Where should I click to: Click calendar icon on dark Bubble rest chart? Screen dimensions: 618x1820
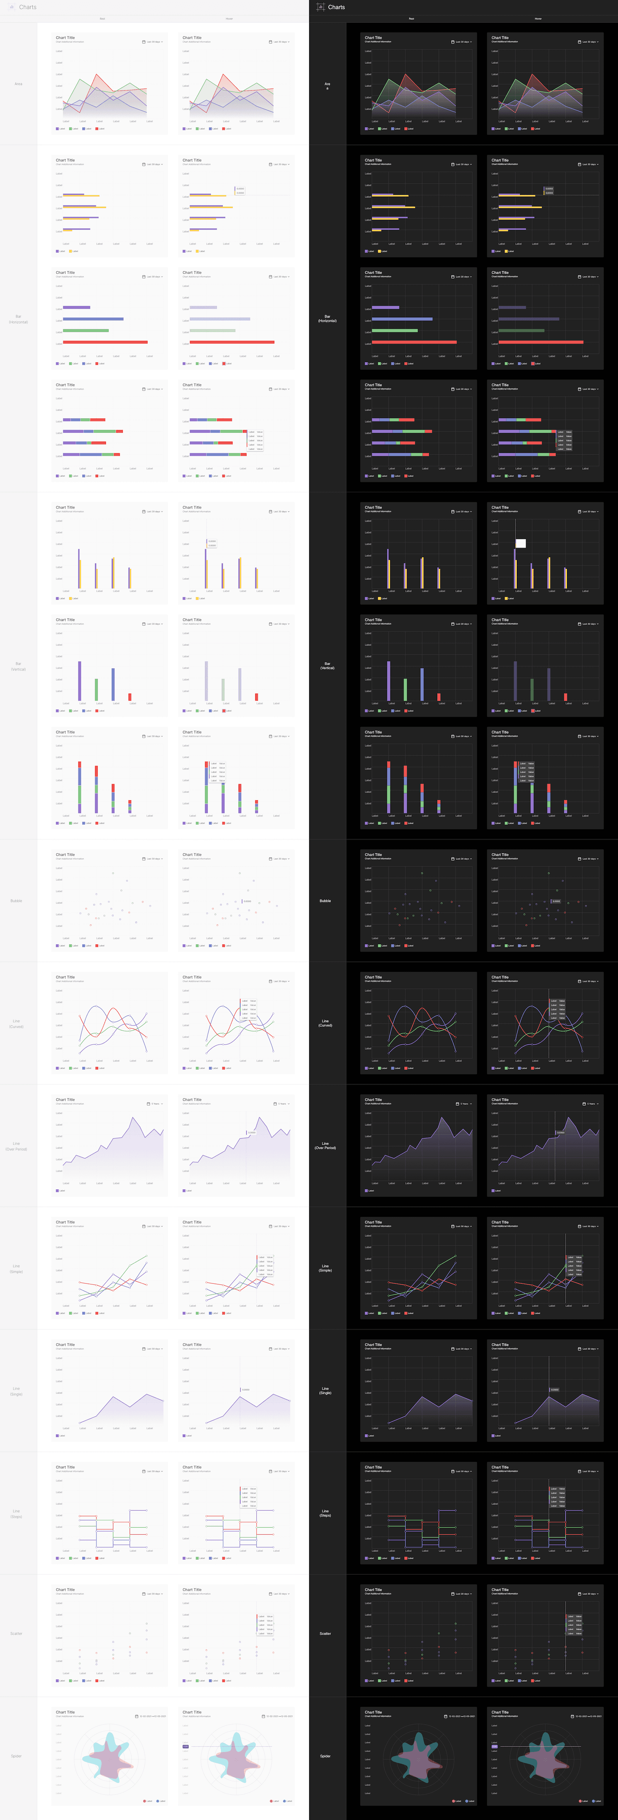click(453, 859)
